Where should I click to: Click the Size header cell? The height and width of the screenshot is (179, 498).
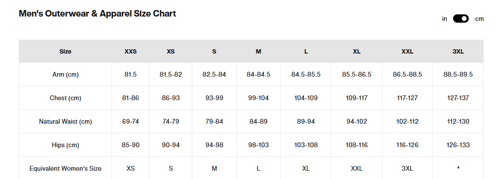65,51
